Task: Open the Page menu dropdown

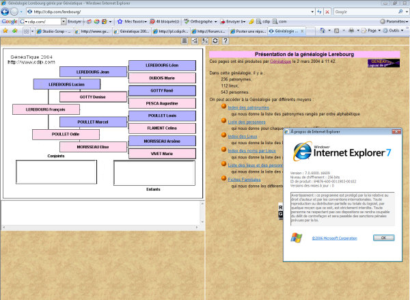Action: tap(371, 31)
